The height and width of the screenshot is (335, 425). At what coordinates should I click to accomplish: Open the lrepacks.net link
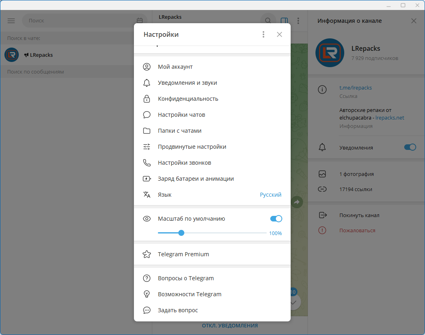tap(389, 118)
